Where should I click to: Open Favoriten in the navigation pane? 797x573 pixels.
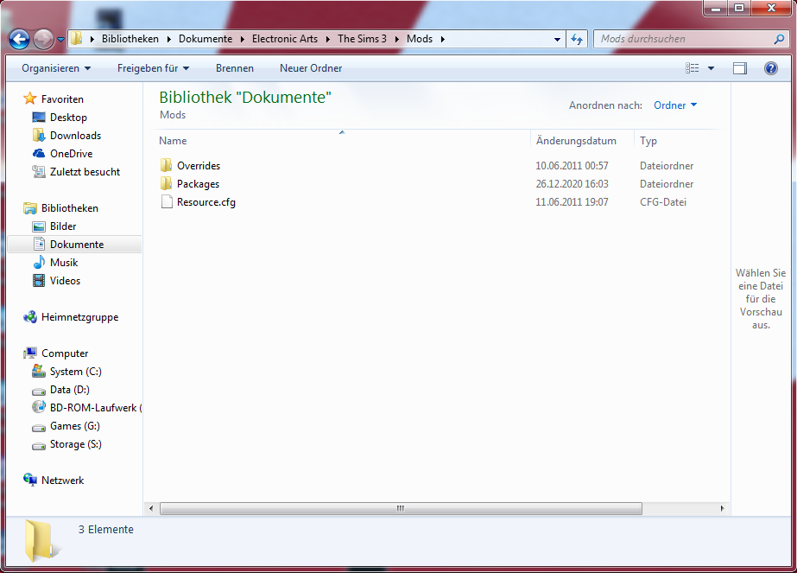click(62, 99)
